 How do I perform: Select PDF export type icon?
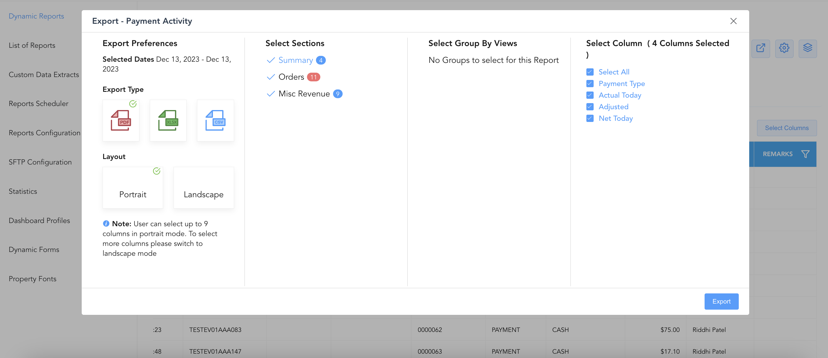click(121, 120)
